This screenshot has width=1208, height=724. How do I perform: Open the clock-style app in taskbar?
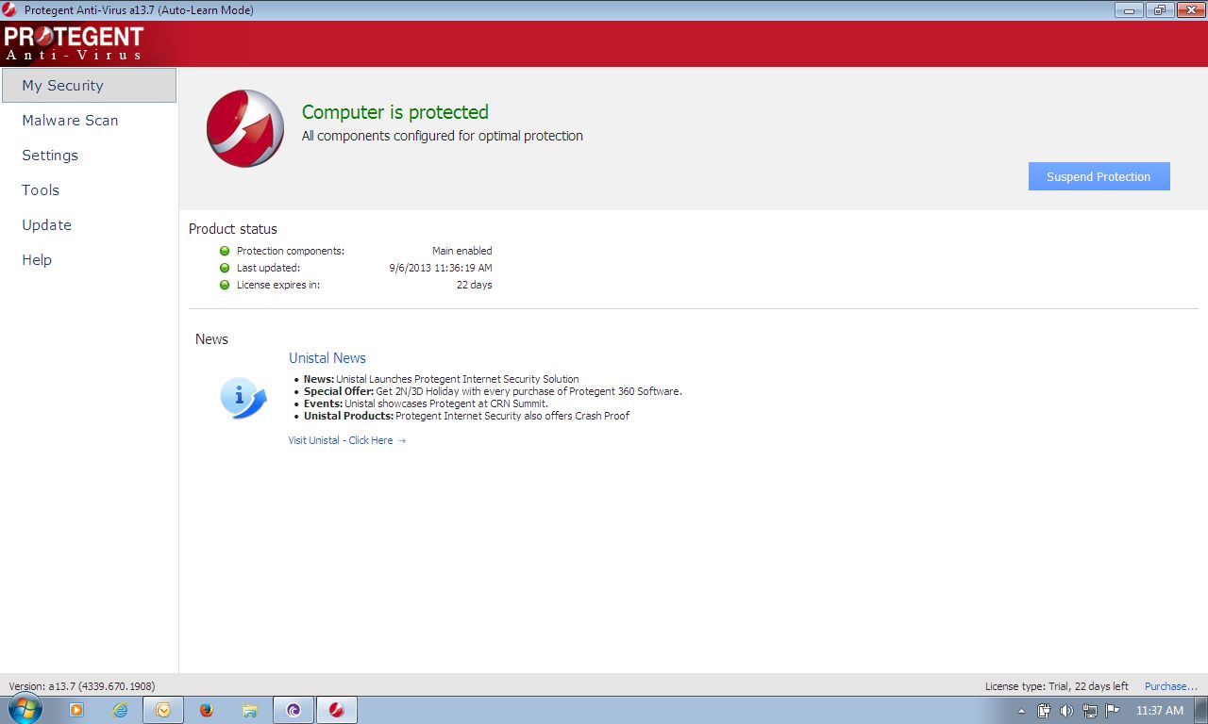[163, 710]
